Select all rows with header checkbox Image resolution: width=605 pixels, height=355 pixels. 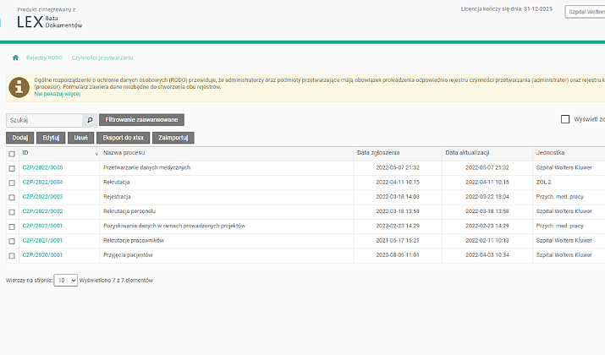click(12, 154)
